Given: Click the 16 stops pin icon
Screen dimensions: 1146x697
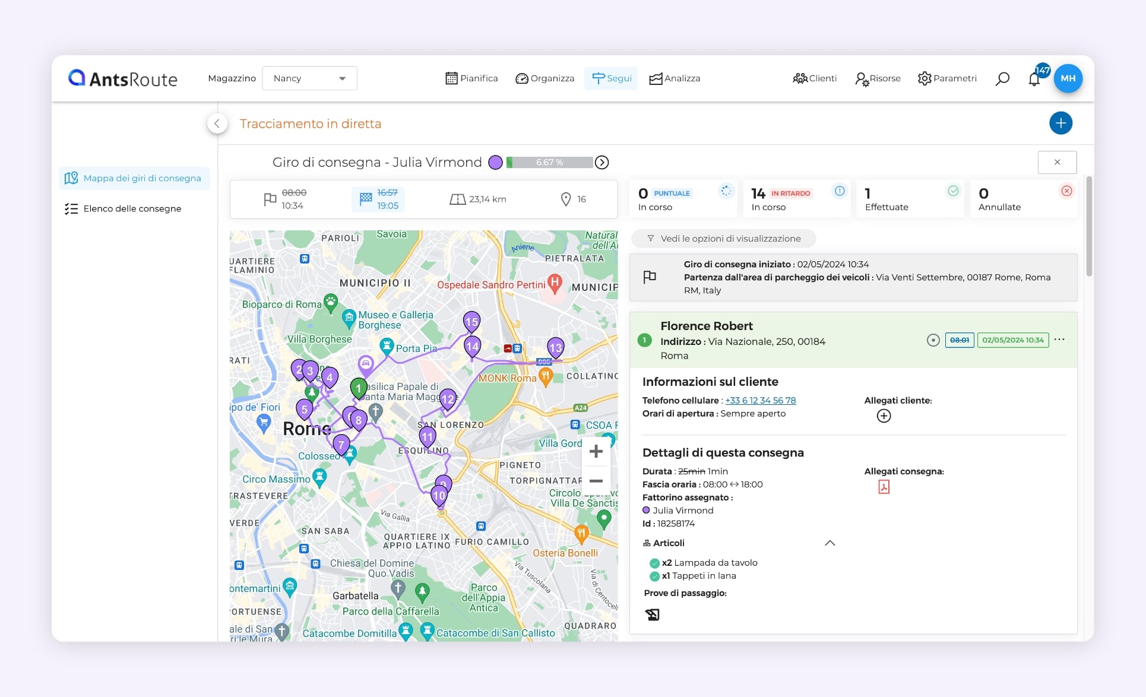Looking at the screenshot, I should [566, 199].
